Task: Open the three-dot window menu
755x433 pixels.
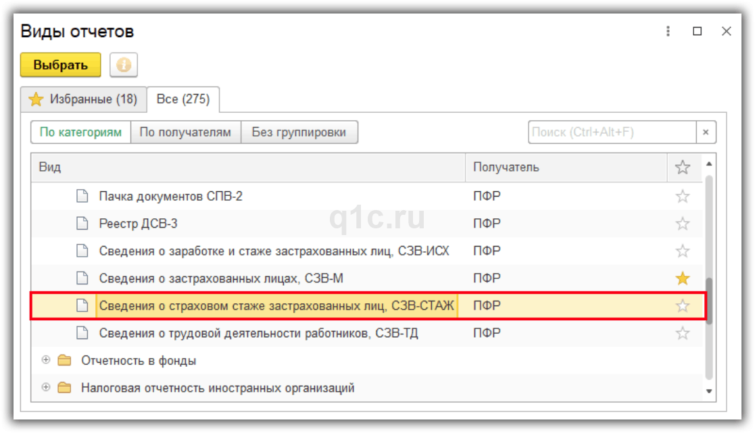Action: (668, 31)
